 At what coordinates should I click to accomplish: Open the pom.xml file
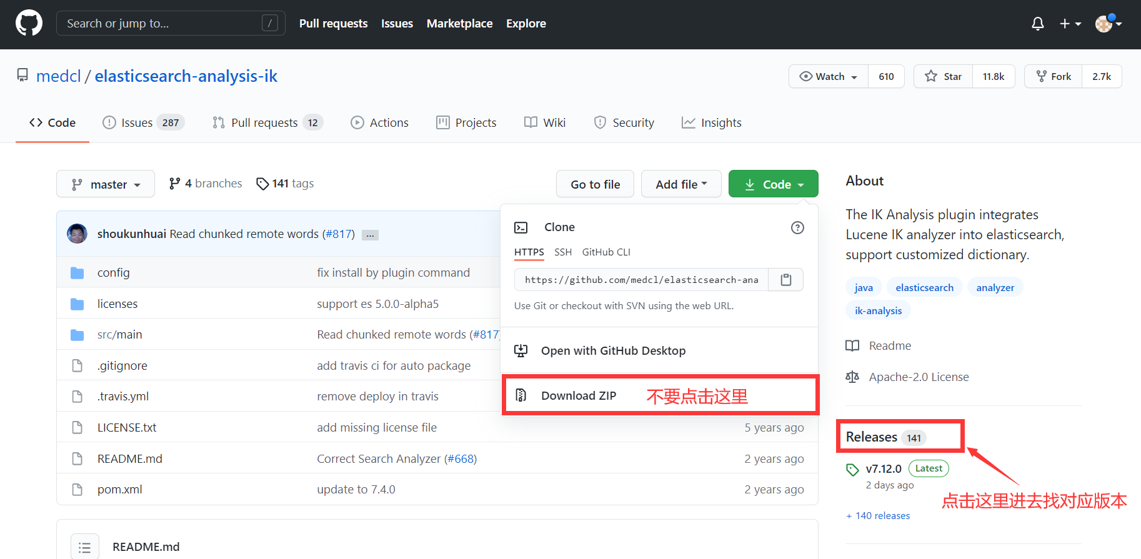pos(120,489)
